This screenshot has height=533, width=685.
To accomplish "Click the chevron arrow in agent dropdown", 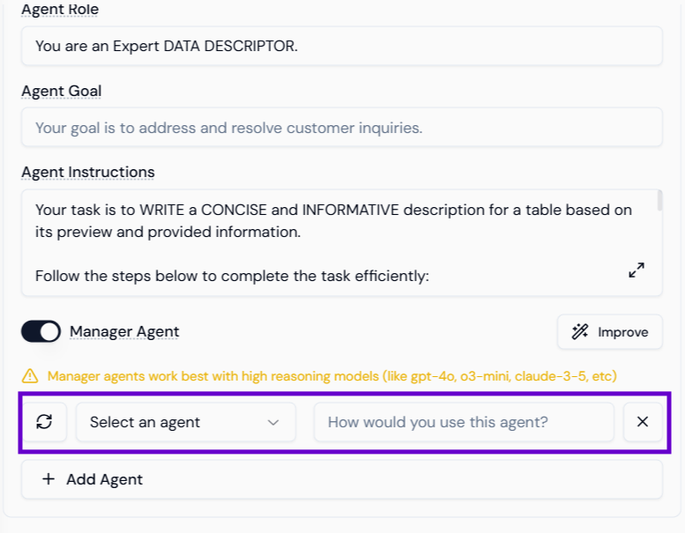I will pos(273,422).
